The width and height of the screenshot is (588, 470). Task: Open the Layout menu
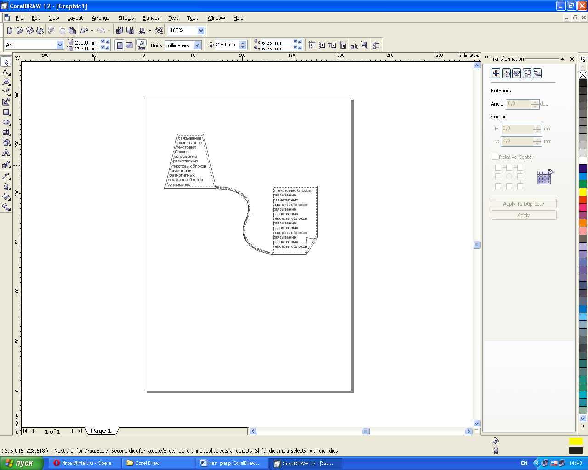pos(75,18)
